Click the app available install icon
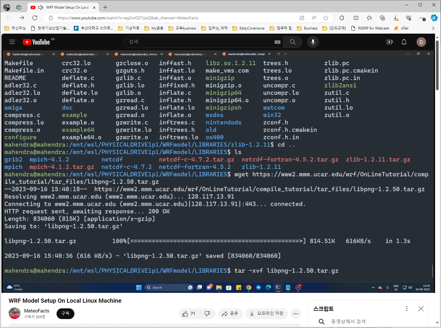Viewport: 441px width, 328px height. pyautogui.click(x=302, y=18)
